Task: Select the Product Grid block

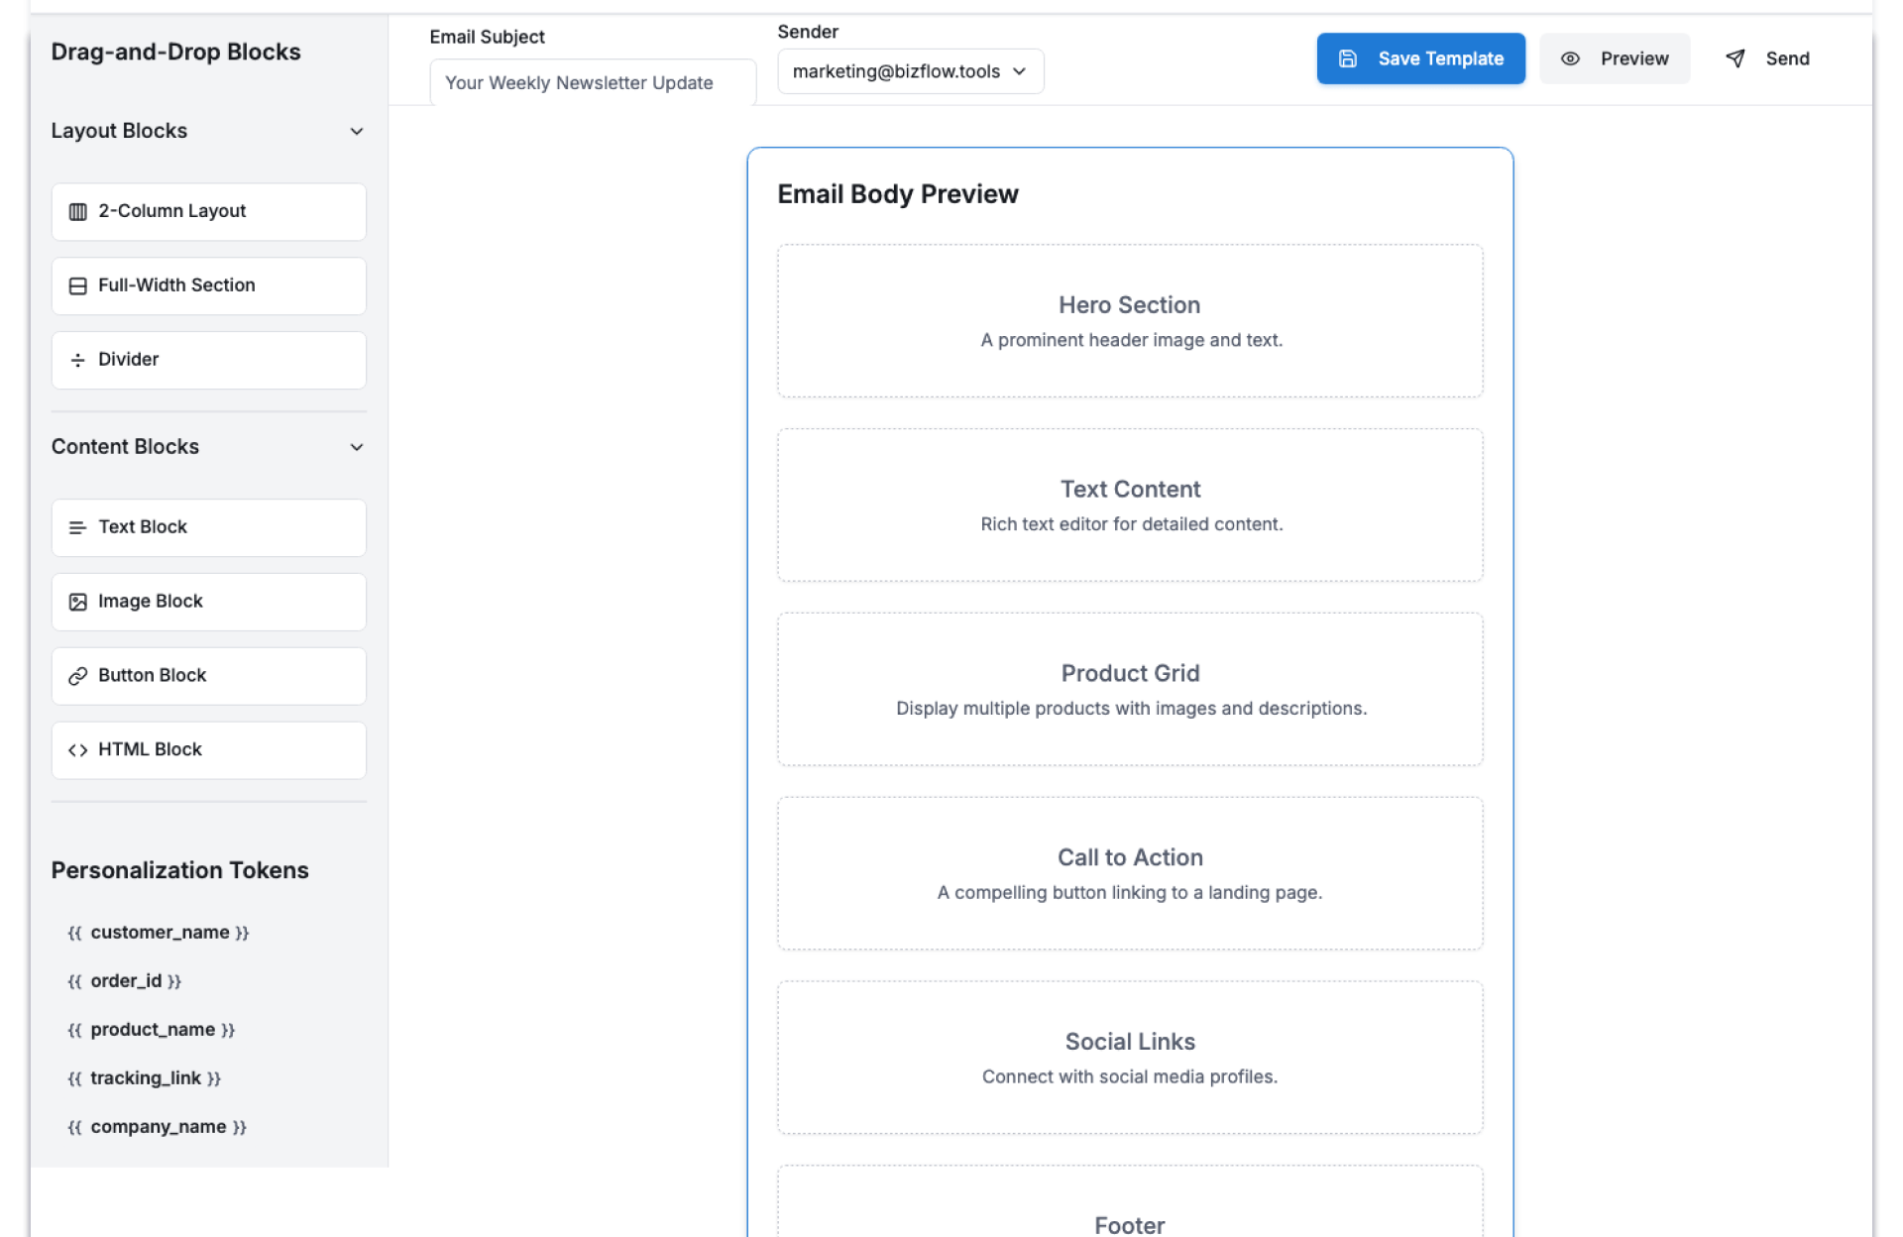Action: (1129, 689)
